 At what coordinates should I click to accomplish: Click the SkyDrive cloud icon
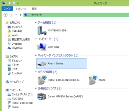[x=9, y=48]
